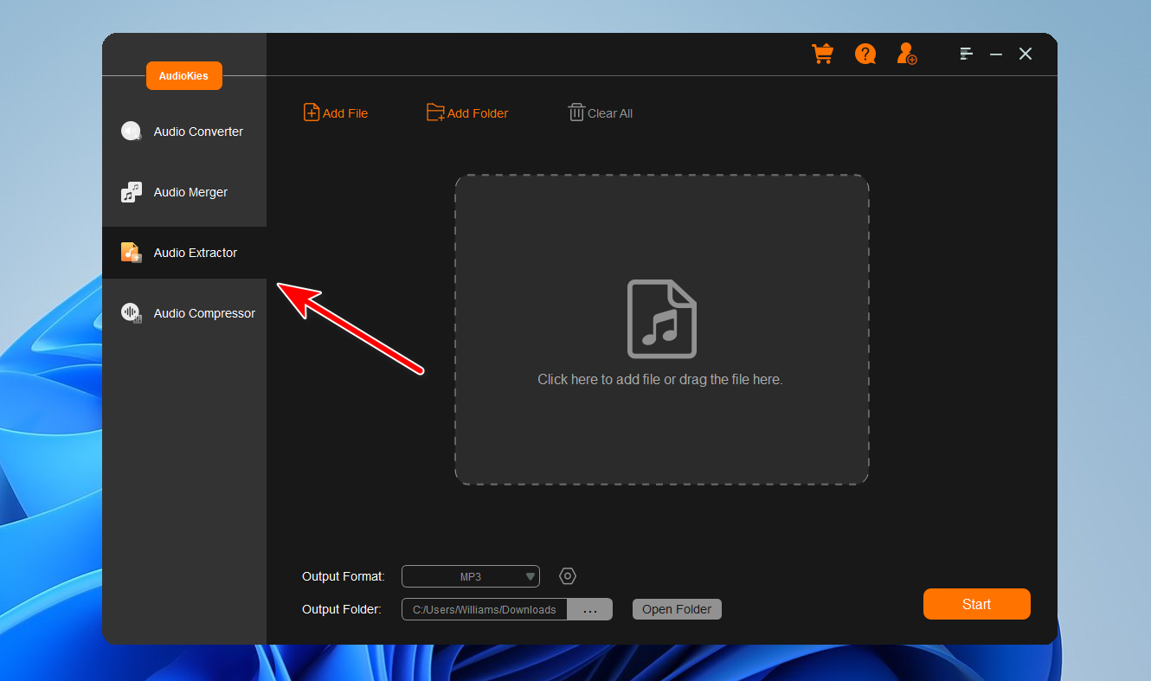Click the shopping cart purchase icon
Screen dimensions: 1151x681
[821, 54]
